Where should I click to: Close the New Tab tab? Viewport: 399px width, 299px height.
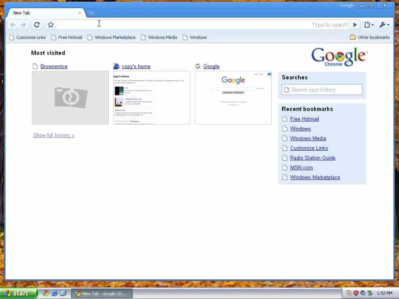pyautogui.click(x=79, y=13)
